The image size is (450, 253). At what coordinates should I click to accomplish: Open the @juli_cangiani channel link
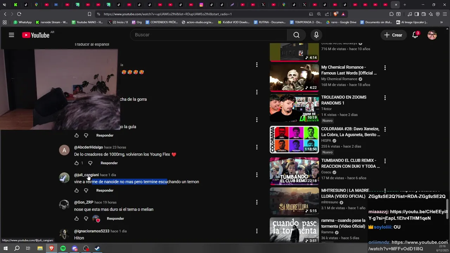(86, 175)
